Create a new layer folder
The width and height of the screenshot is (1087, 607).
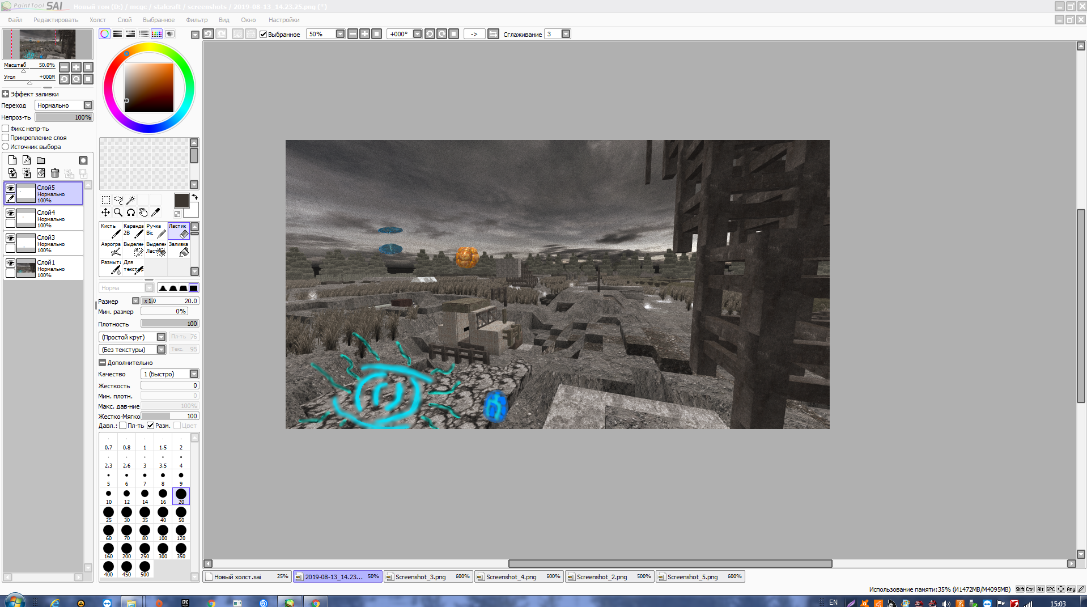click(x=41, y=160)
